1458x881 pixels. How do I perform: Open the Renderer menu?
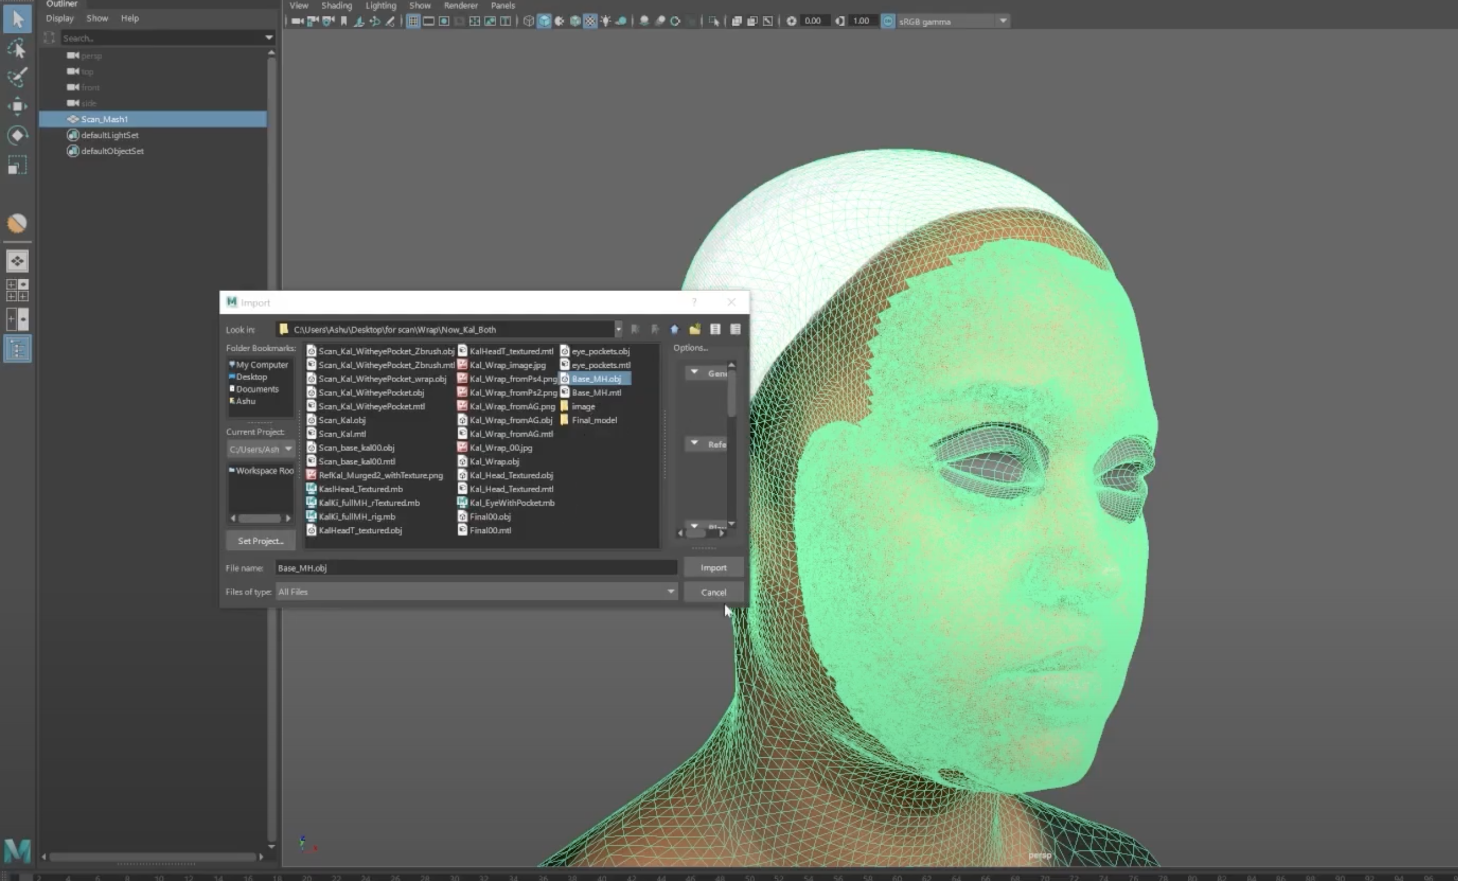pos(460,5)
